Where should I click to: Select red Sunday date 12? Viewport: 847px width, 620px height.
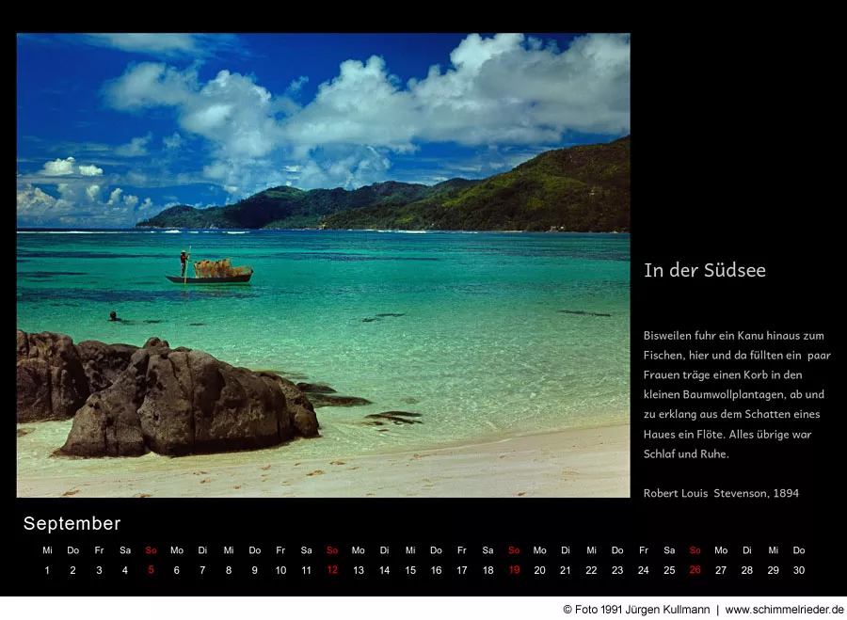332,570
